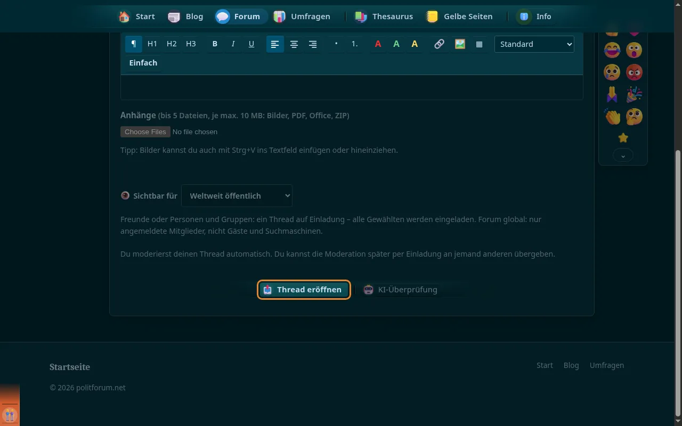Expand more emojis with the chevron
Viewport: 682px width, 426px height.
[x=623, y=155]
